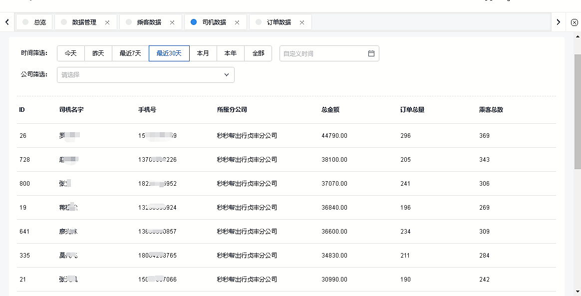The height and width of the screenshot is (296, 581).
Task: Choose the 昨天 time range button
Action: click(x=98, y=53)
